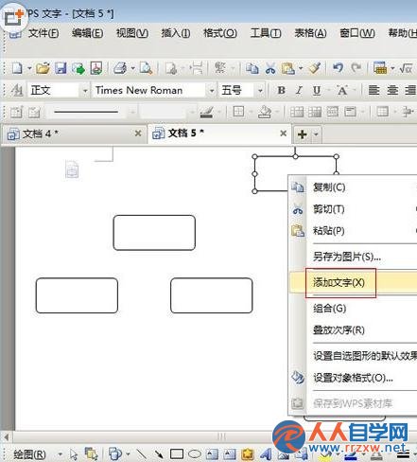Open the 文件(F) menu
The width and height of the screenshot is (417, 462).
(43, 33)
